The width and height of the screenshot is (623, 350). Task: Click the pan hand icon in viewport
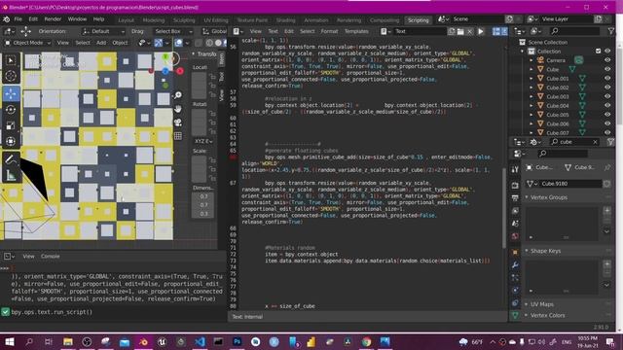[178, 109]
